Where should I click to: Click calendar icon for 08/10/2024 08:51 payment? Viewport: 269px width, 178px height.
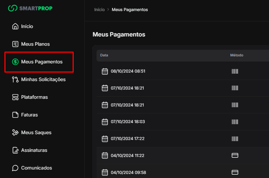105,71
